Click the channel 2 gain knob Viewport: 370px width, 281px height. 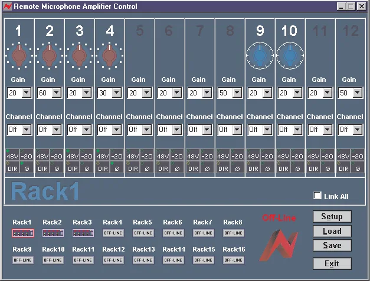[x=49, y=56]
